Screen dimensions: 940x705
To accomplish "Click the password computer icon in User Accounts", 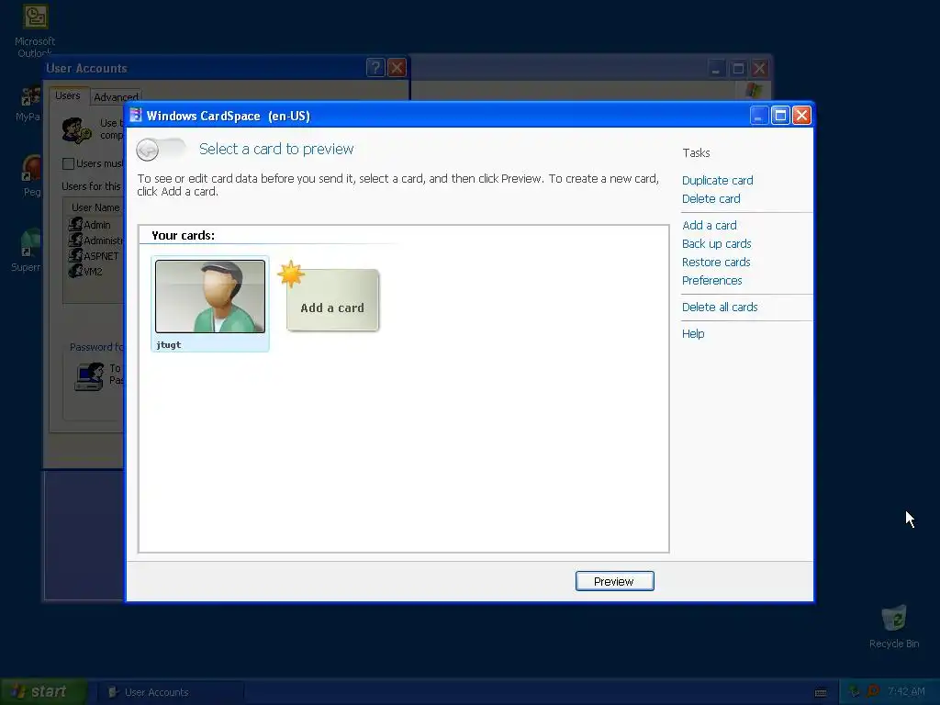I will pyautogui.click(x=89, y=376).
